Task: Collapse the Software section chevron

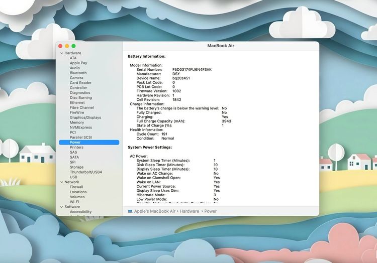Action: (x=61, y=207)
